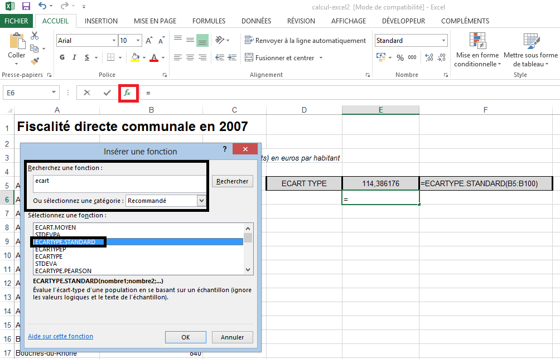The width and height of the screenshot is (560, 359).
Task: Click the Save floppy disk icon
Action: (x=26, y=7)
